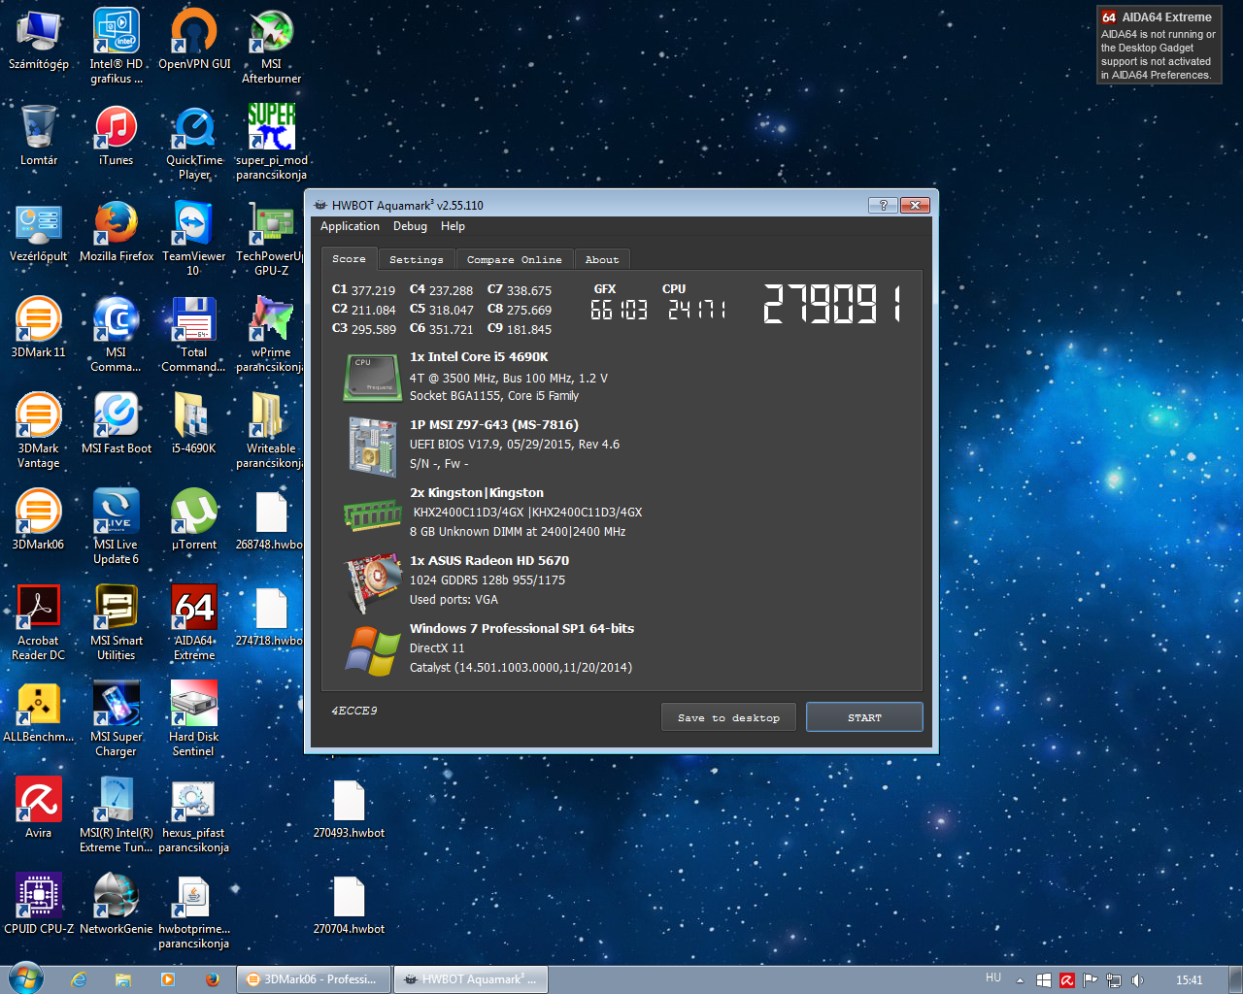Open super_pi_mod shortcut
The image size is (1243, 994).
click(x=271, y=143)
